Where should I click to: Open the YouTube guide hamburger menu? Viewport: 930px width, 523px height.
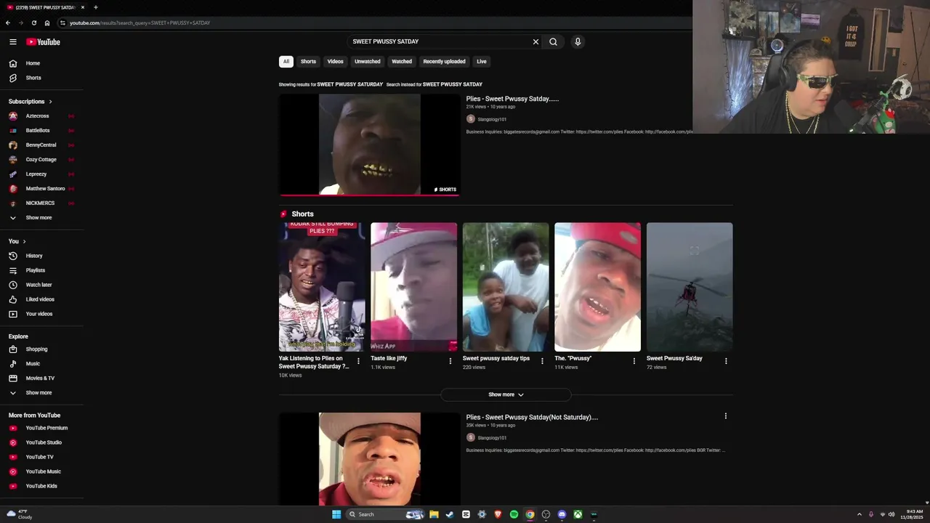[x=12, y=41]
